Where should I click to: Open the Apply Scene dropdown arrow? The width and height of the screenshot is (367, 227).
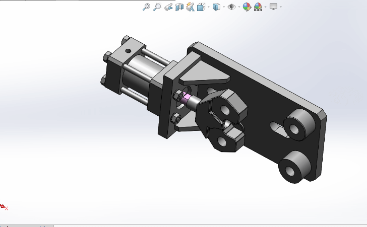click(x=265, y=7)
